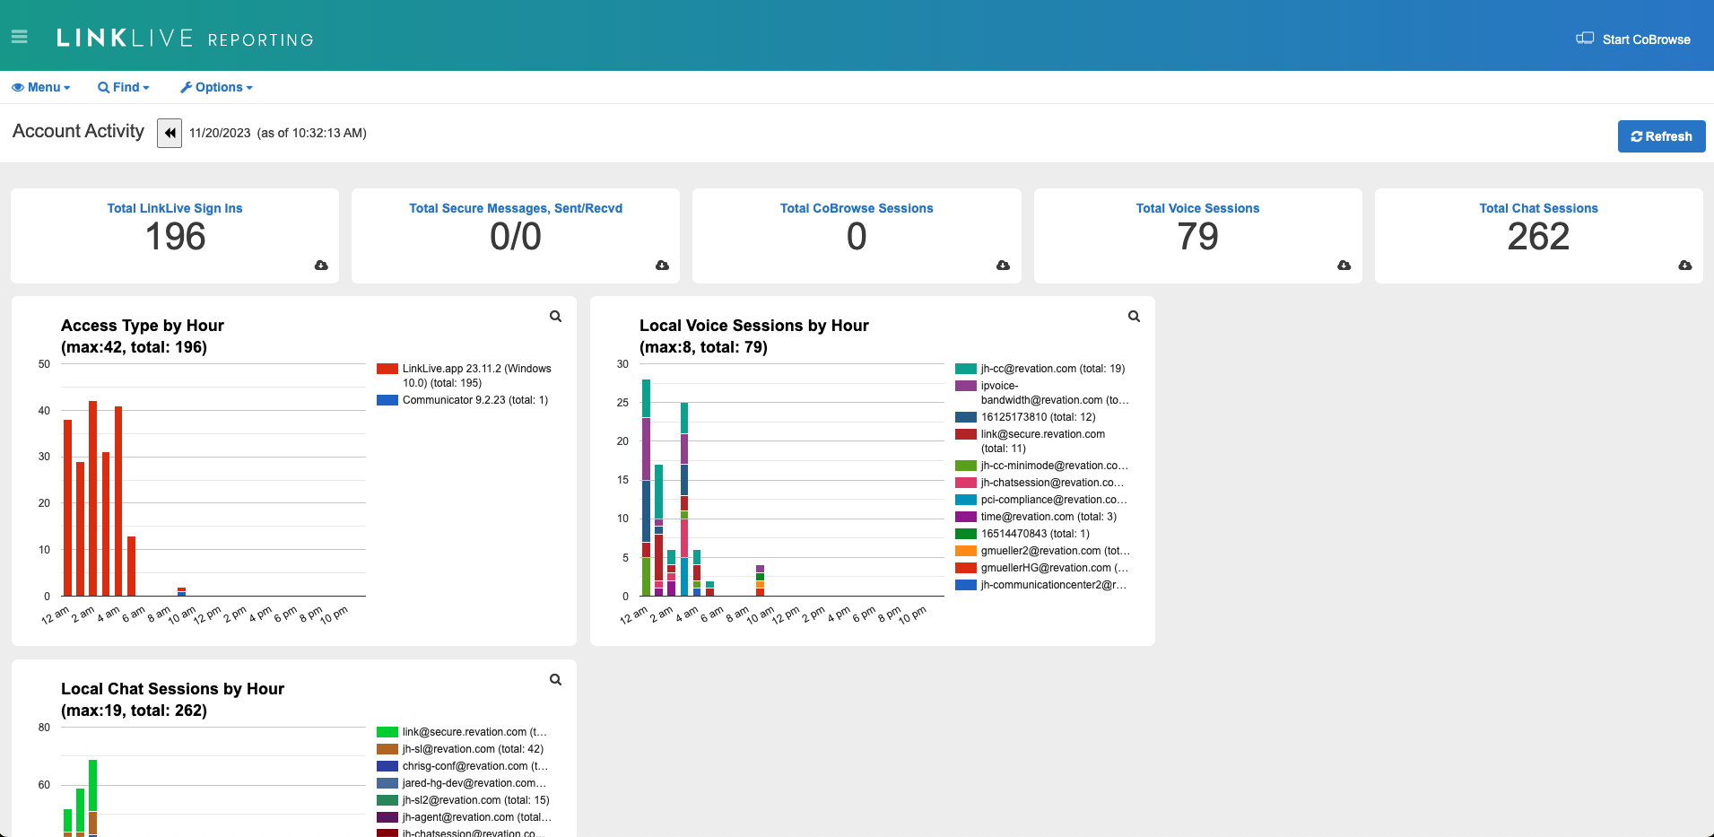Toggle Communicator 9.2.23 legend series
The width and height of the screenshot is (1714, 837).
click(474, 400)
